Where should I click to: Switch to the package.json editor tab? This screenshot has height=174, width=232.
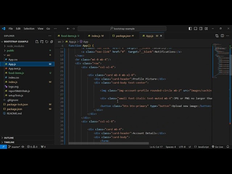[123, 36]
